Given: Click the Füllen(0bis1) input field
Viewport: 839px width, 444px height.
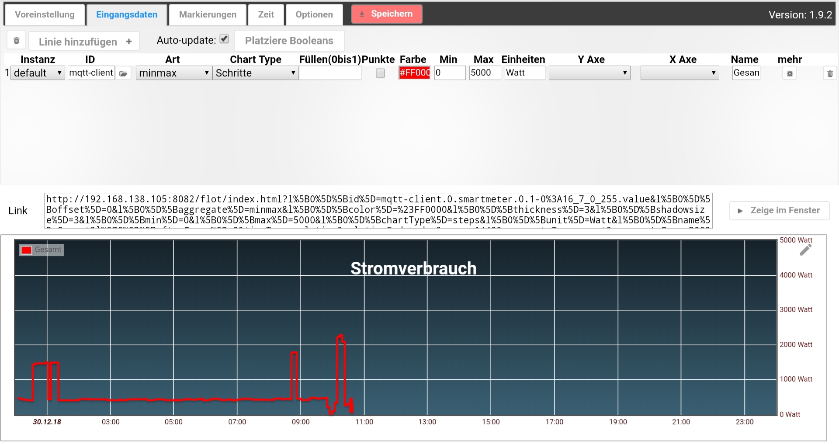Looking at the screenshot, I should coord(330,73).
